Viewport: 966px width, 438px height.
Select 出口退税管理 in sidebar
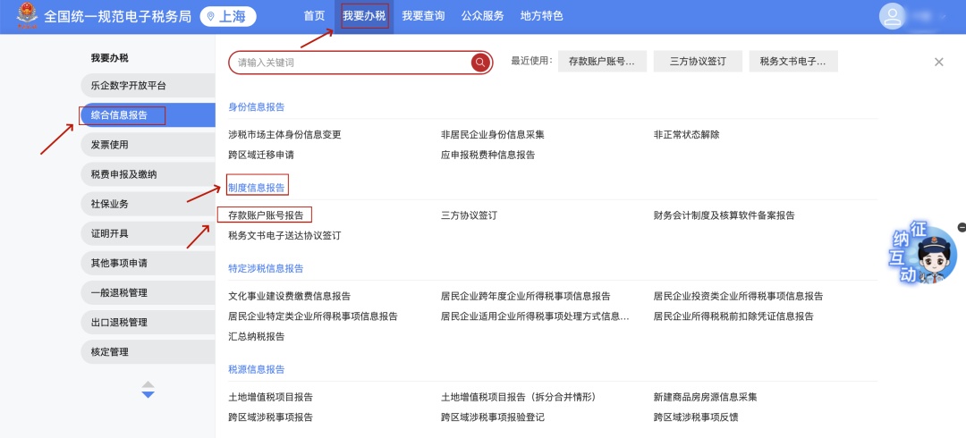[148, 322]
